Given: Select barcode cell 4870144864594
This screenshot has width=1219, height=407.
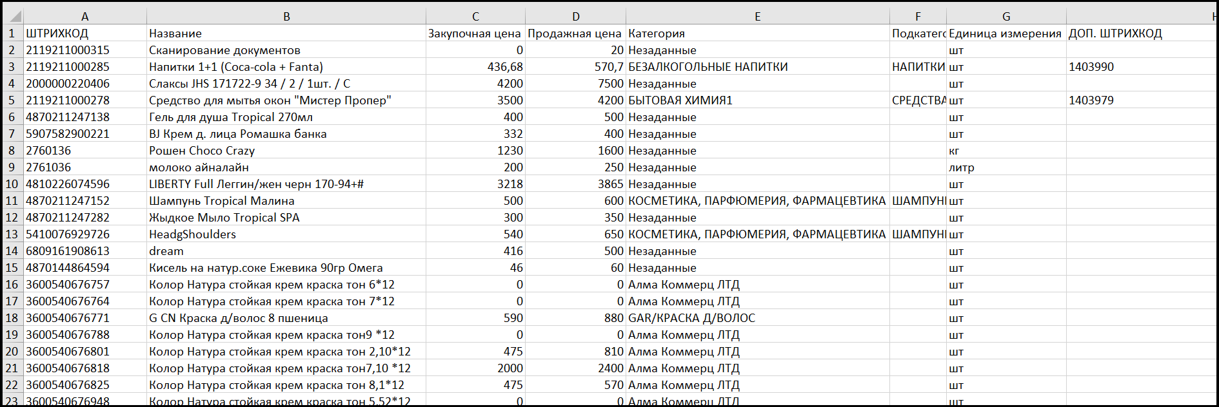Looking at the screenshot, I should [x=85, y=267].
